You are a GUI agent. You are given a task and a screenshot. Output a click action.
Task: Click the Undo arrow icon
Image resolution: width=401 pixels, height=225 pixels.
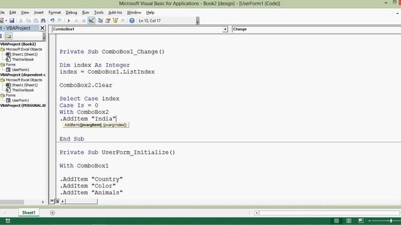53,21
